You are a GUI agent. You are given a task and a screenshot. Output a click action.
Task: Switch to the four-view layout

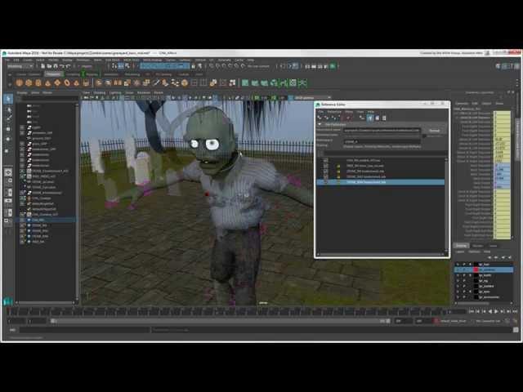pyautogui.click(x=8, y=182)
